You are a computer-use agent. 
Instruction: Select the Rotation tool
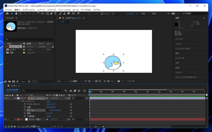click(38, 13)
